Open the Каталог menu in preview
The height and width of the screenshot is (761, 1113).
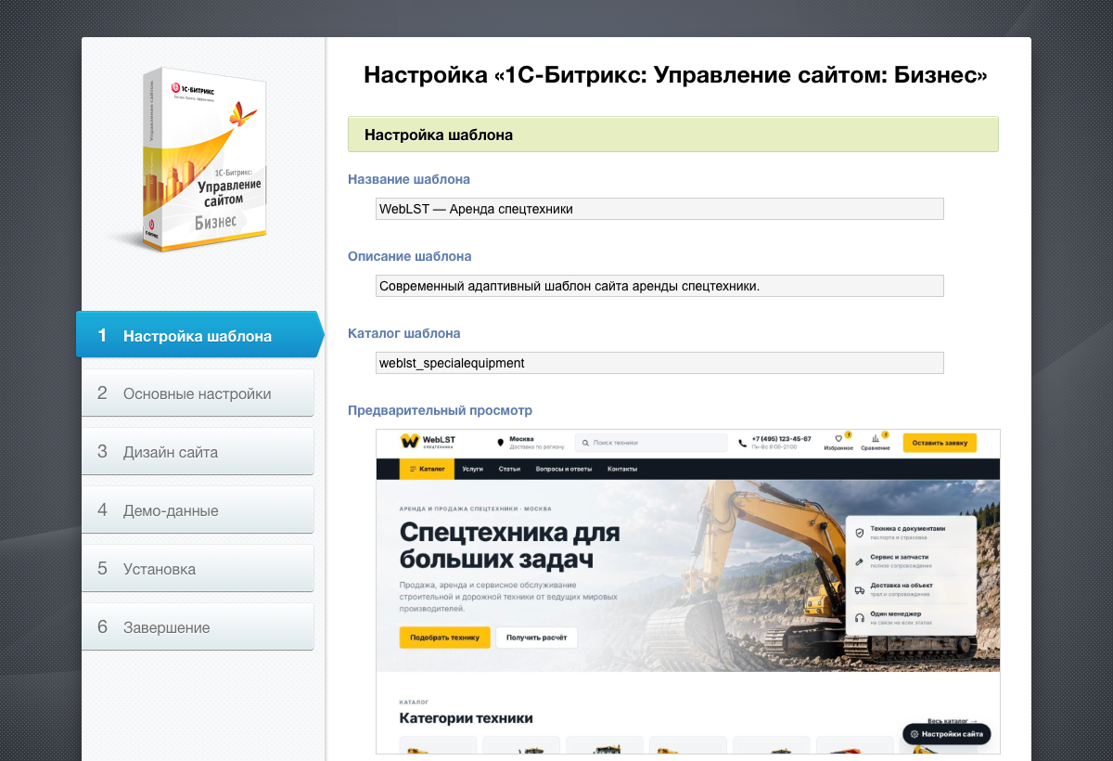(427, 469)
